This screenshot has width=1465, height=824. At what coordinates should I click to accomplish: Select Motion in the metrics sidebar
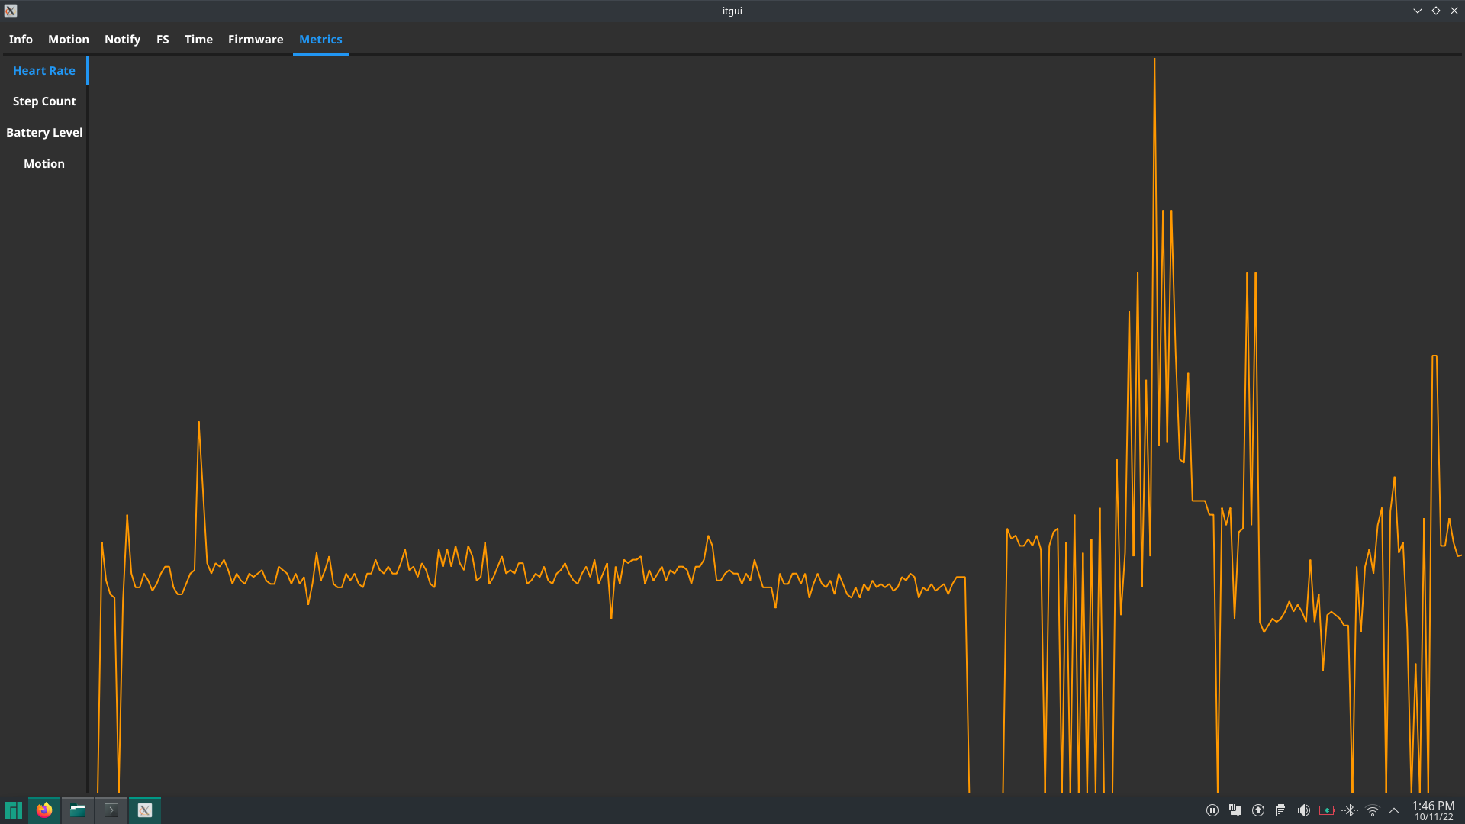[x=44, y=164]
